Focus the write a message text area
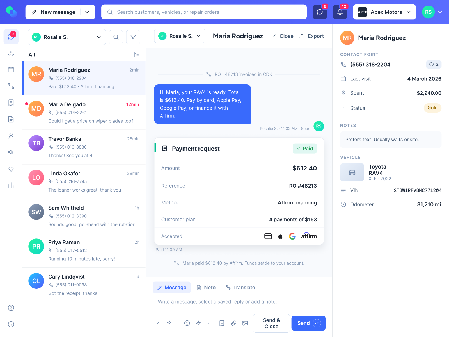Viewport: 449px width, 337px height. (239, 302)
